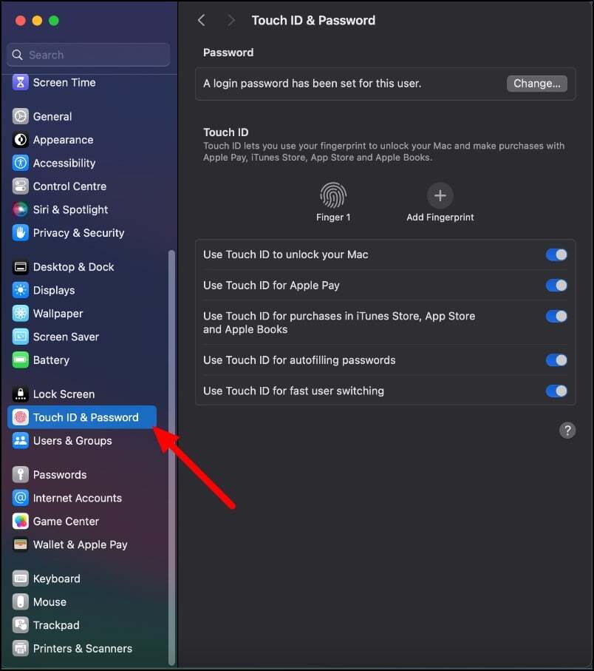Image resolution: width=594 pixels, height=671 pixels.
Task: Click the Siri & Spotlight icon
Action: click(20, 209)
